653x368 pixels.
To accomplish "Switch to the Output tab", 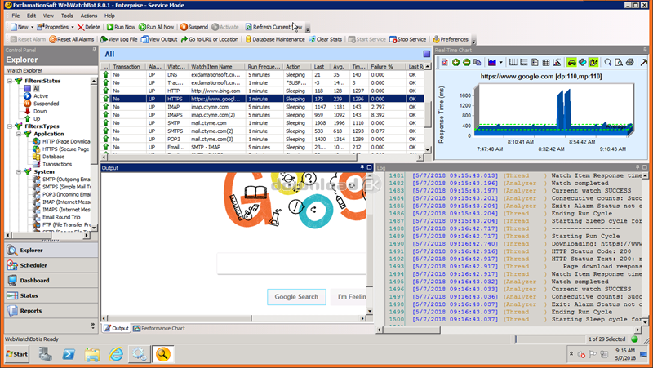I will [116, 329].
